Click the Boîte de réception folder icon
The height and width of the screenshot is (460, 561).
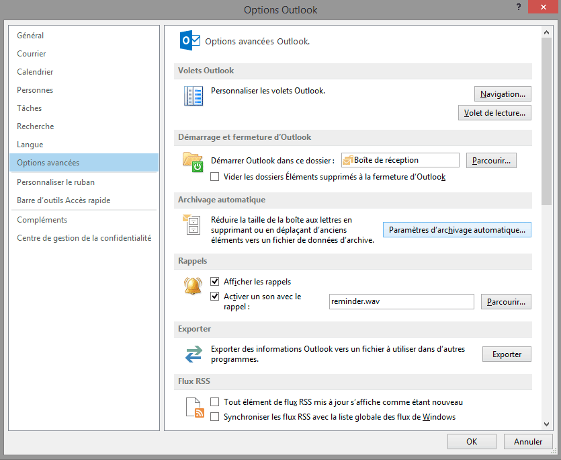[347, 161]
